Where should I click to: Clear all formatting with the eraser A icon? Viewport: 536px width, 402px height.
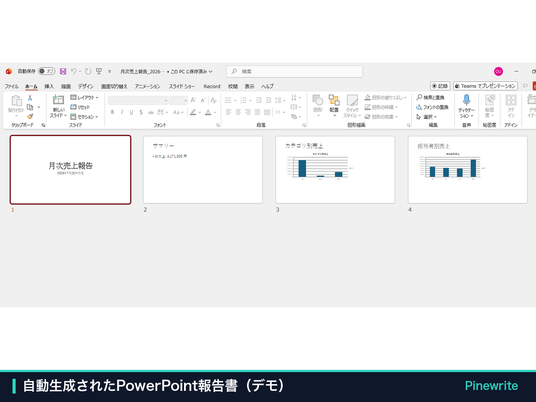(214, 100)
